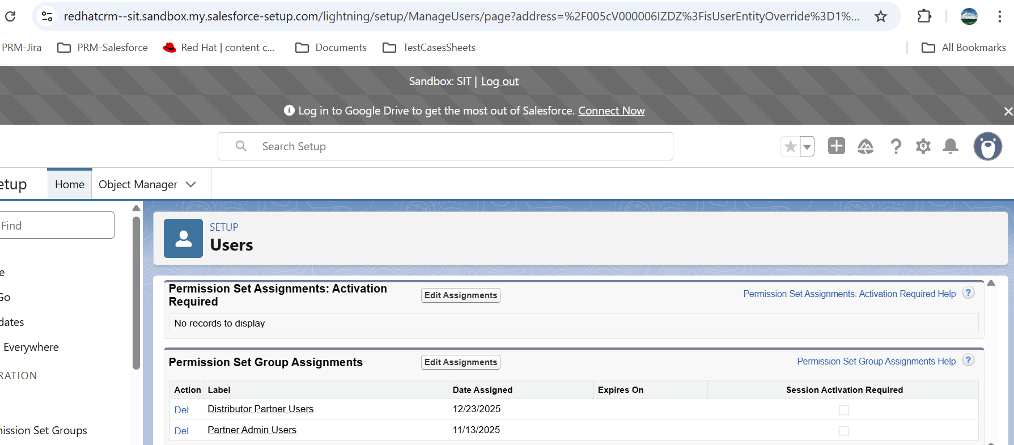Click the content pane scroll up arrow
1014x445 pixels.
[991, 283]
